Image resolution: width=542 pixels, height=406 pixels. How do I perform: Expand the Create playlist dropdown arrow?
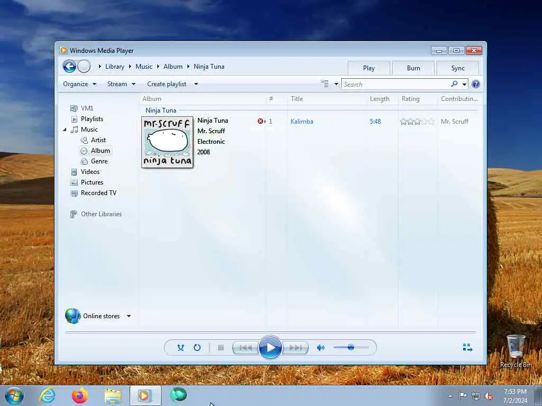coord(196,84)
